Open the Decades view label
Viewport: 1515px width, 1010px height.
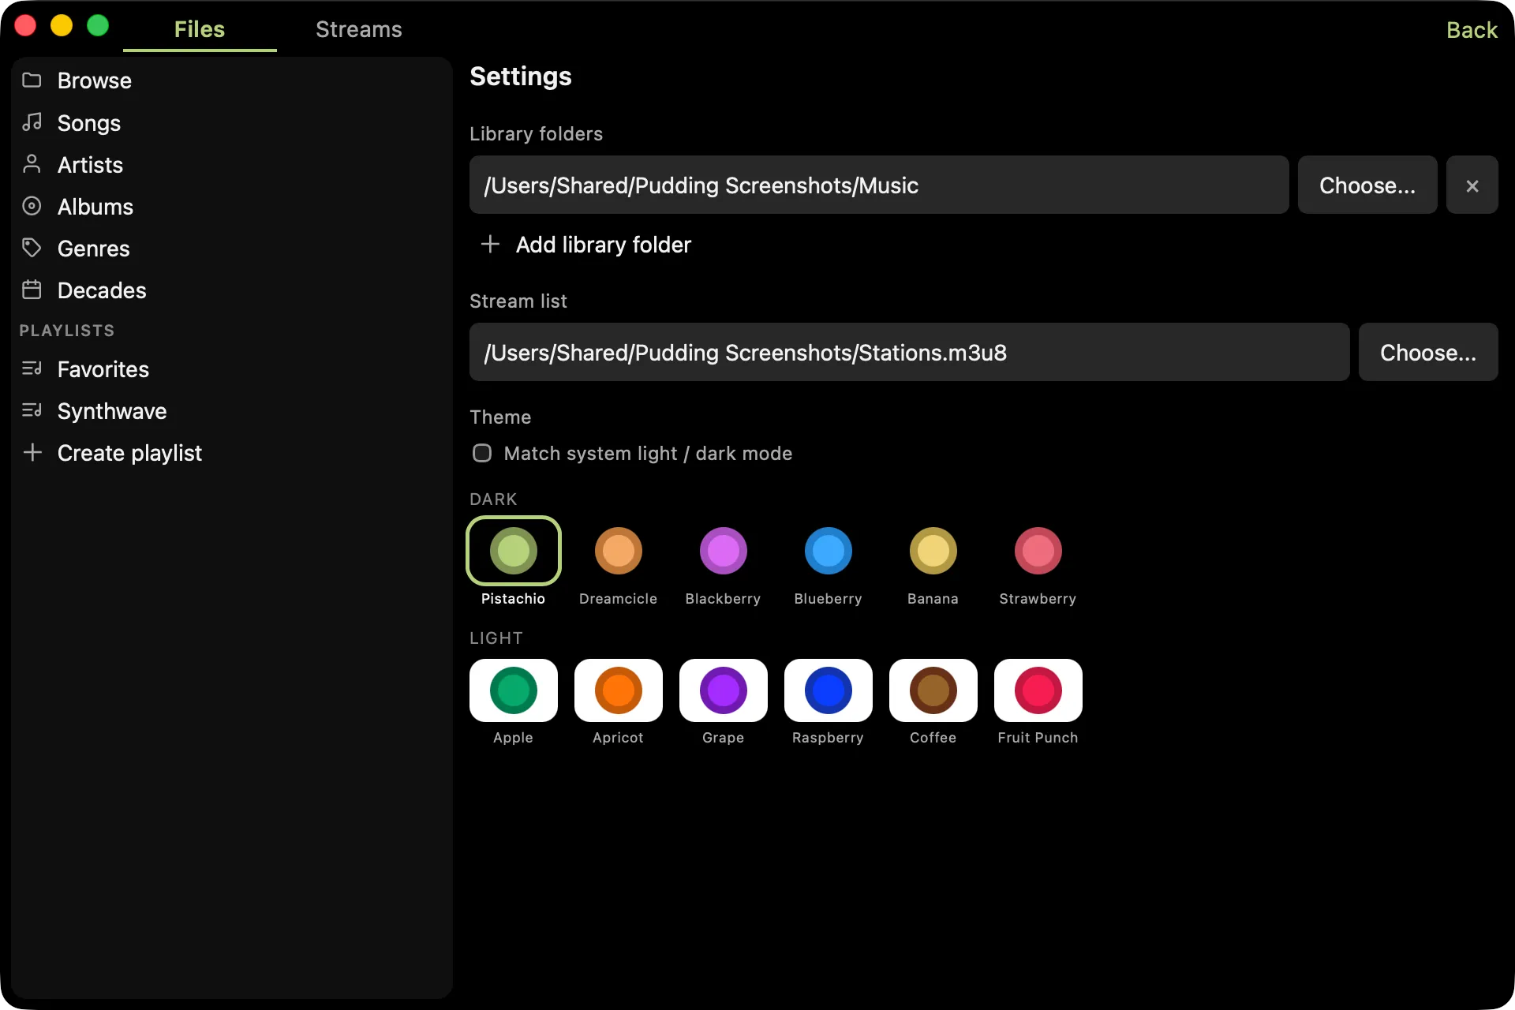coord(102,290)
